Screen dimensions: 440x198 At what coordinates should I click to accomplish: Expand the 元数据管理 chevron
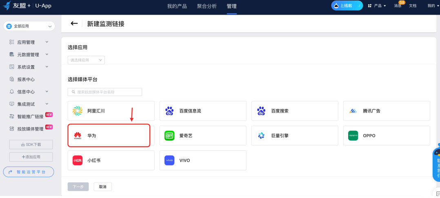pos(47,54)
